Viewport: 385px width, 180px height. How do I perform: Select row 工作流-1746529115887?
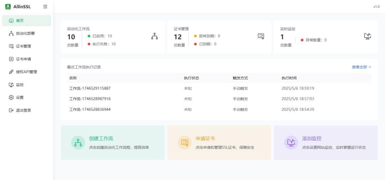pos(219,88)
